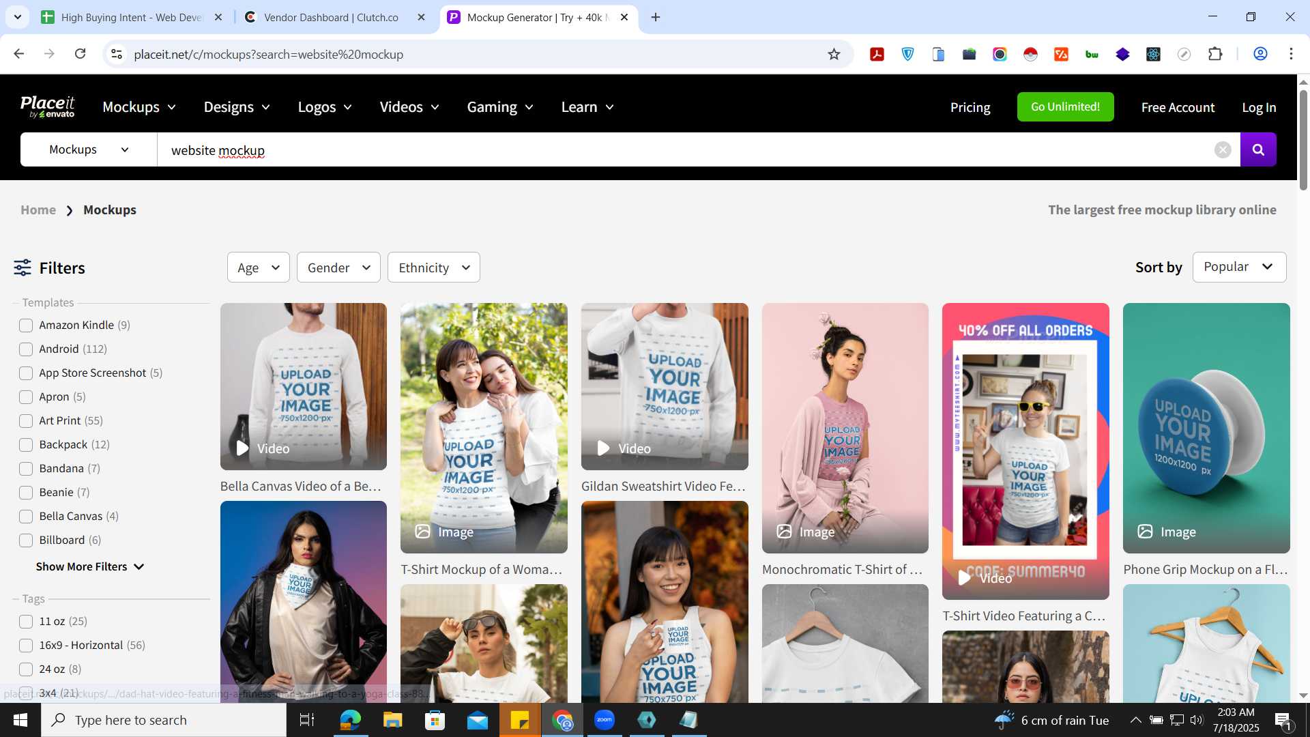Screen dimensions: 1310x737
Task: Check the Amazon Kindle filter
Action: point(26,325)
